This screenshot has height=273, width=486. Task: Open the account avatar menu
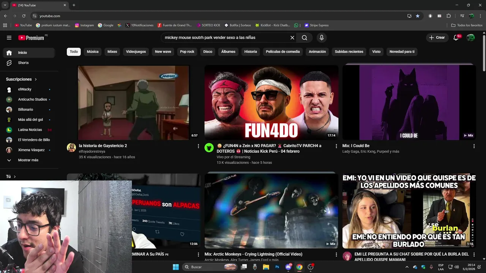click(x=471, y=38)
